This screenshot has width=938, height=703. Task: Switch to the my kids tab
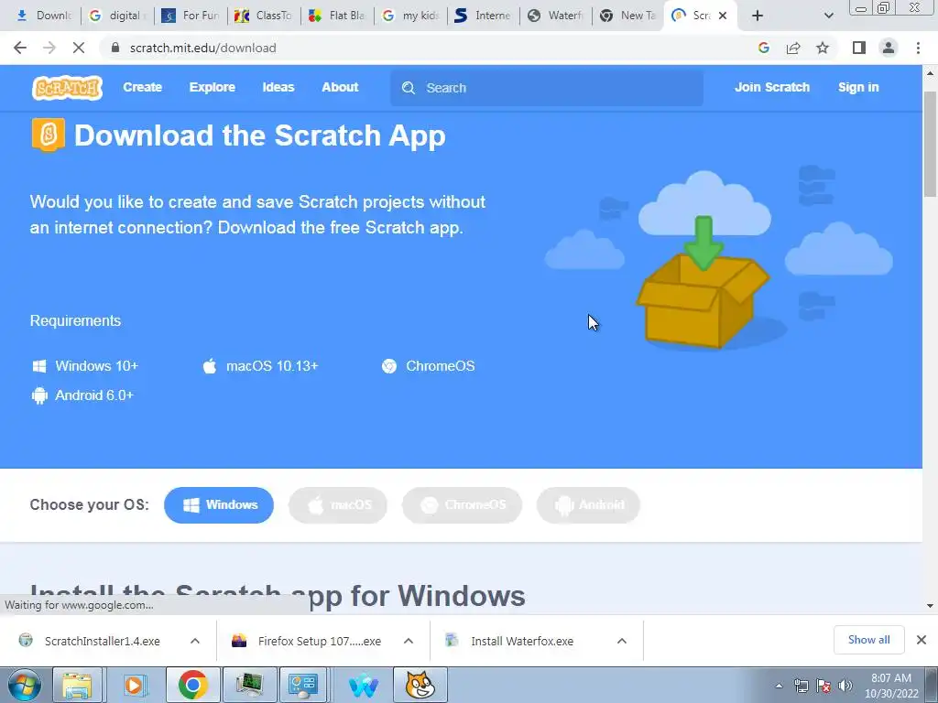click(410, 16)
